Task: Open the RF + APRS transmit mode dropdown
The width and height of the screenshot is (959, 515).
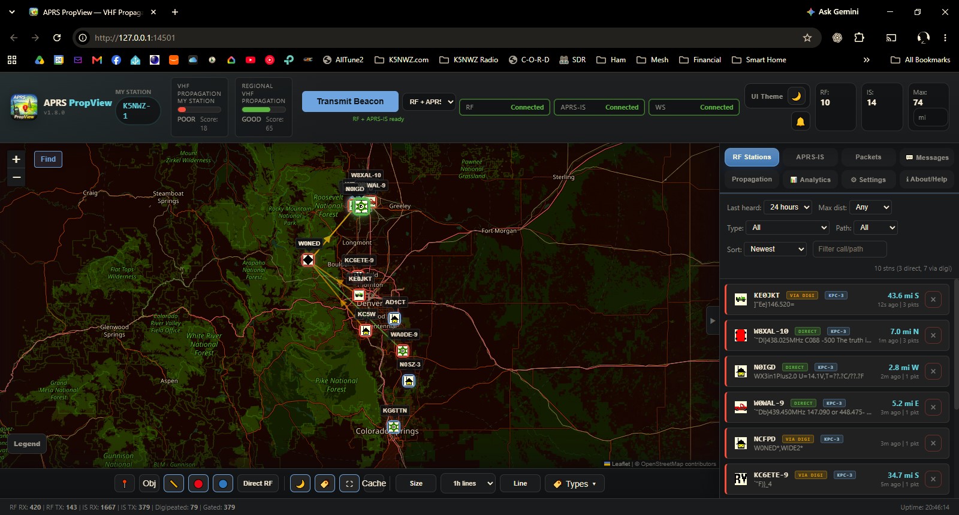Action: [x=429, y=102]
